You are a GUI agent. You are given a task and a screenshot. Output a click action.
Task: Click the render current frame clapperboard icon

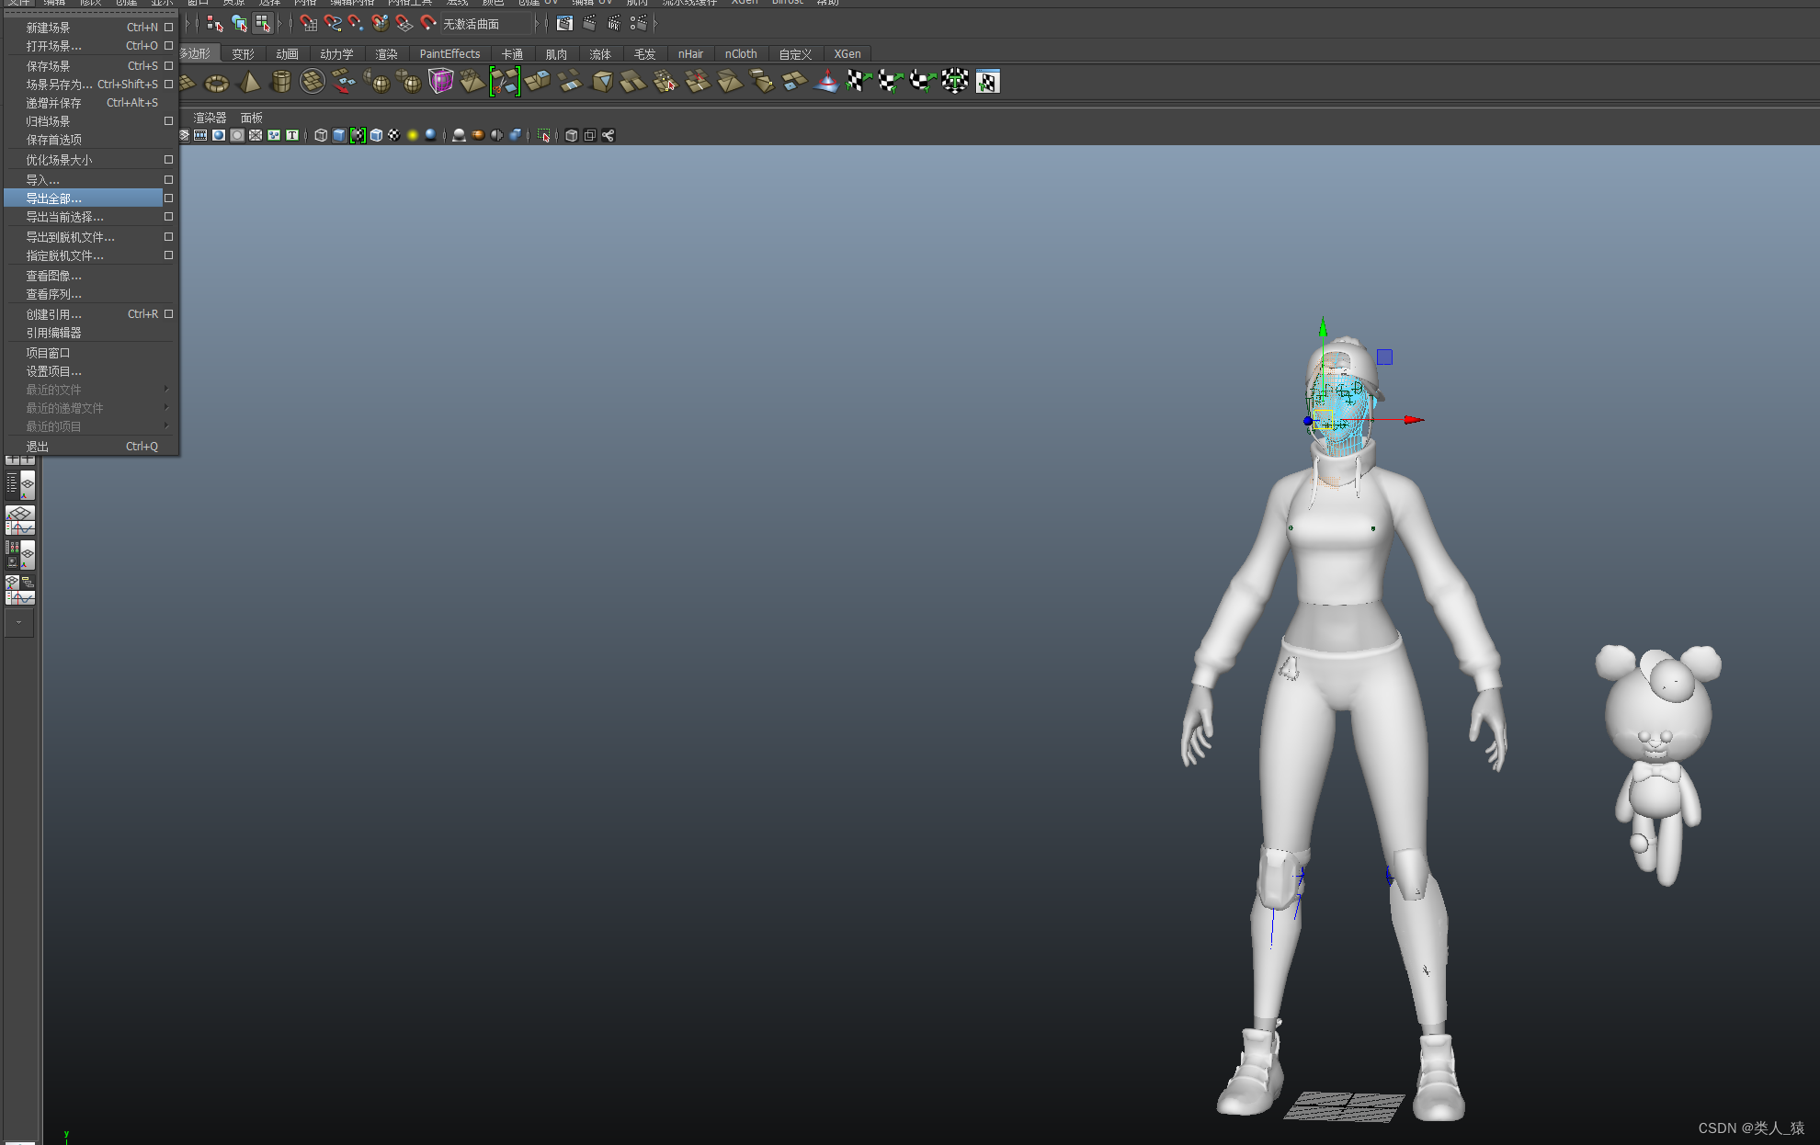pos(589,24)
